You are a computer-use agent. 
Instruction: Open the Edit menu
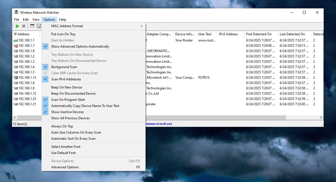(26, 20)
